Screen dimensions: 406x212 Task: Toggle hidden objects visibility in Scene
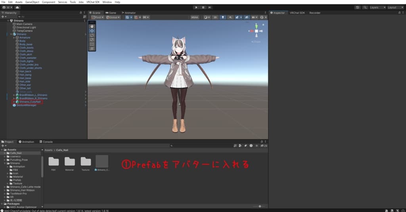click(x=247, y=17)
